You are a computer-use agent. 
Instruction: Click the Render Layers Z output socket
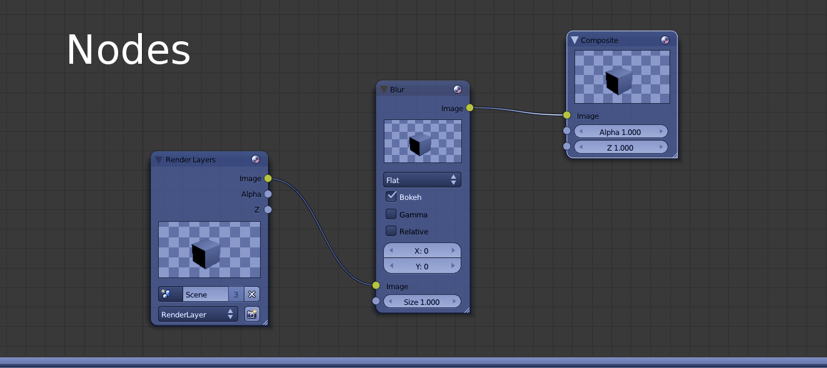pos(268,210)
